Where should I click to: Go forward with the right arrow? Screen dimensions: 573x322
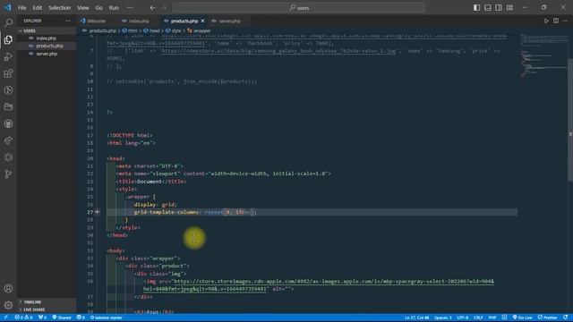pos(164,8)
